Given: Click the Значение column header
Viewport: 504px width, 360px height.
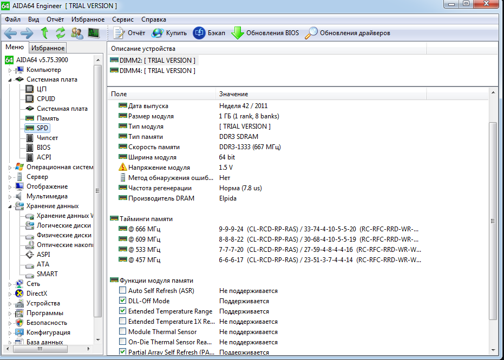Looking at the screenshot, I should coord(321,94).
